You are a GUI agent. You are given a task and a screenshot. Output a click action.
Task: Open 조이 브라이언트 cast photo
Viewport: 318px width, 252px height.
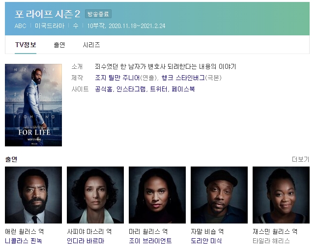coord(157,195)
